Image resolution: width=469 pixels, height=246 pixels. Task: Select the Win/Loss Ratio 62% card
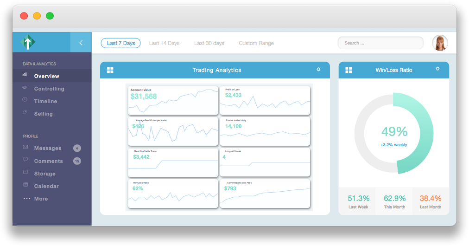173,194
